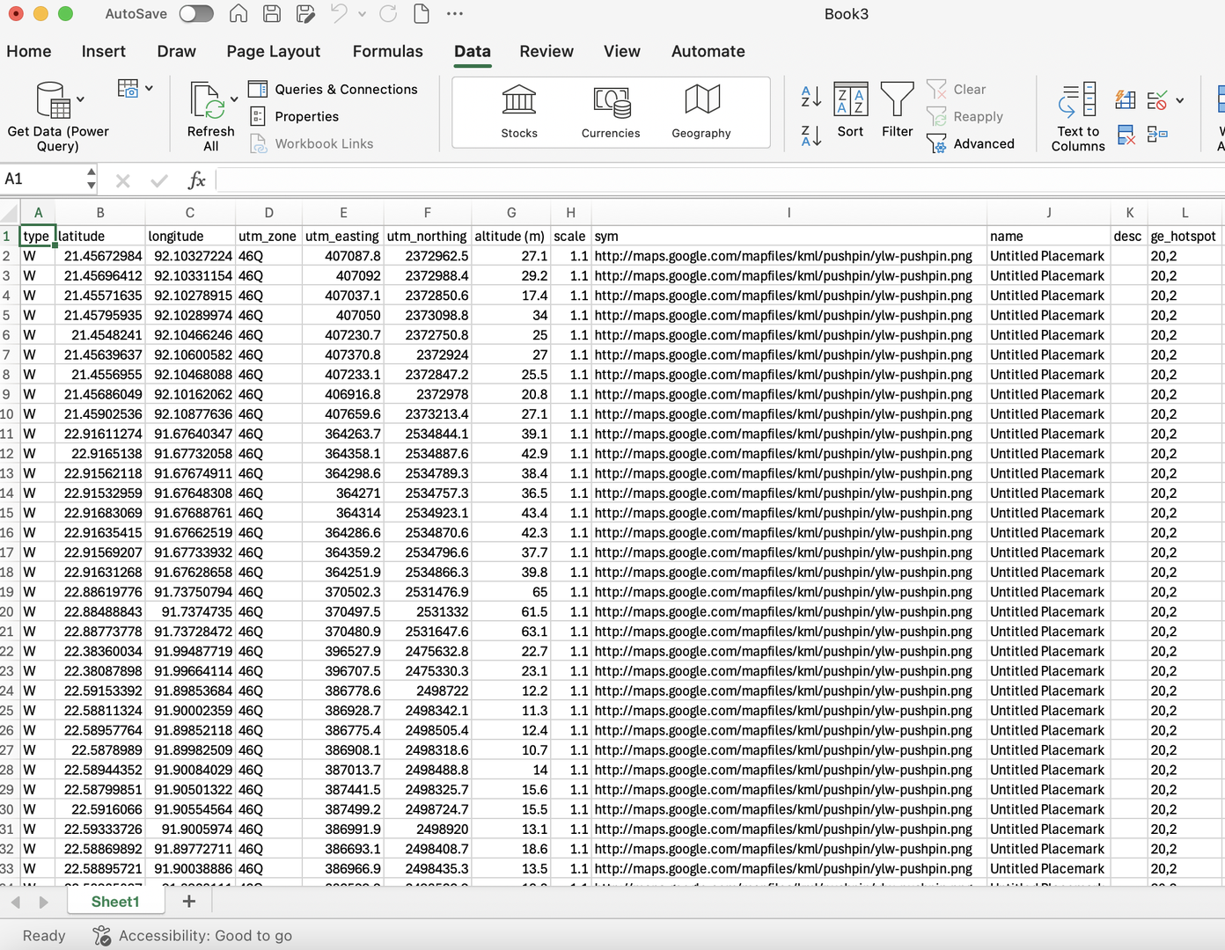Click the Clear filter button
The width and height of the screenshot is (1225, 950).
coord(957,89)
